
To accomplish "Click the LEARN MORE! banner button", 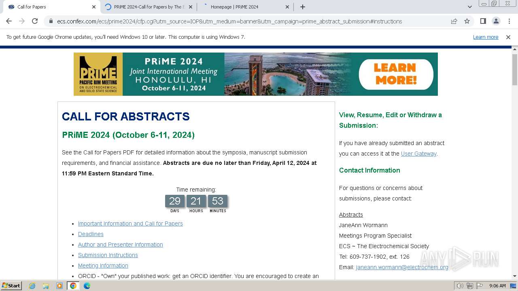I will tap(396, 74).
